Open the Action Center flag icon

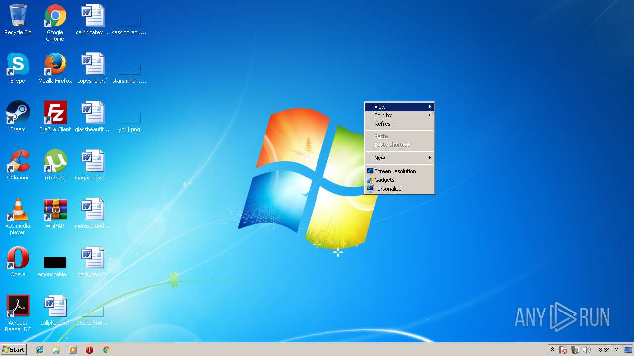click(x=563, y=350)
